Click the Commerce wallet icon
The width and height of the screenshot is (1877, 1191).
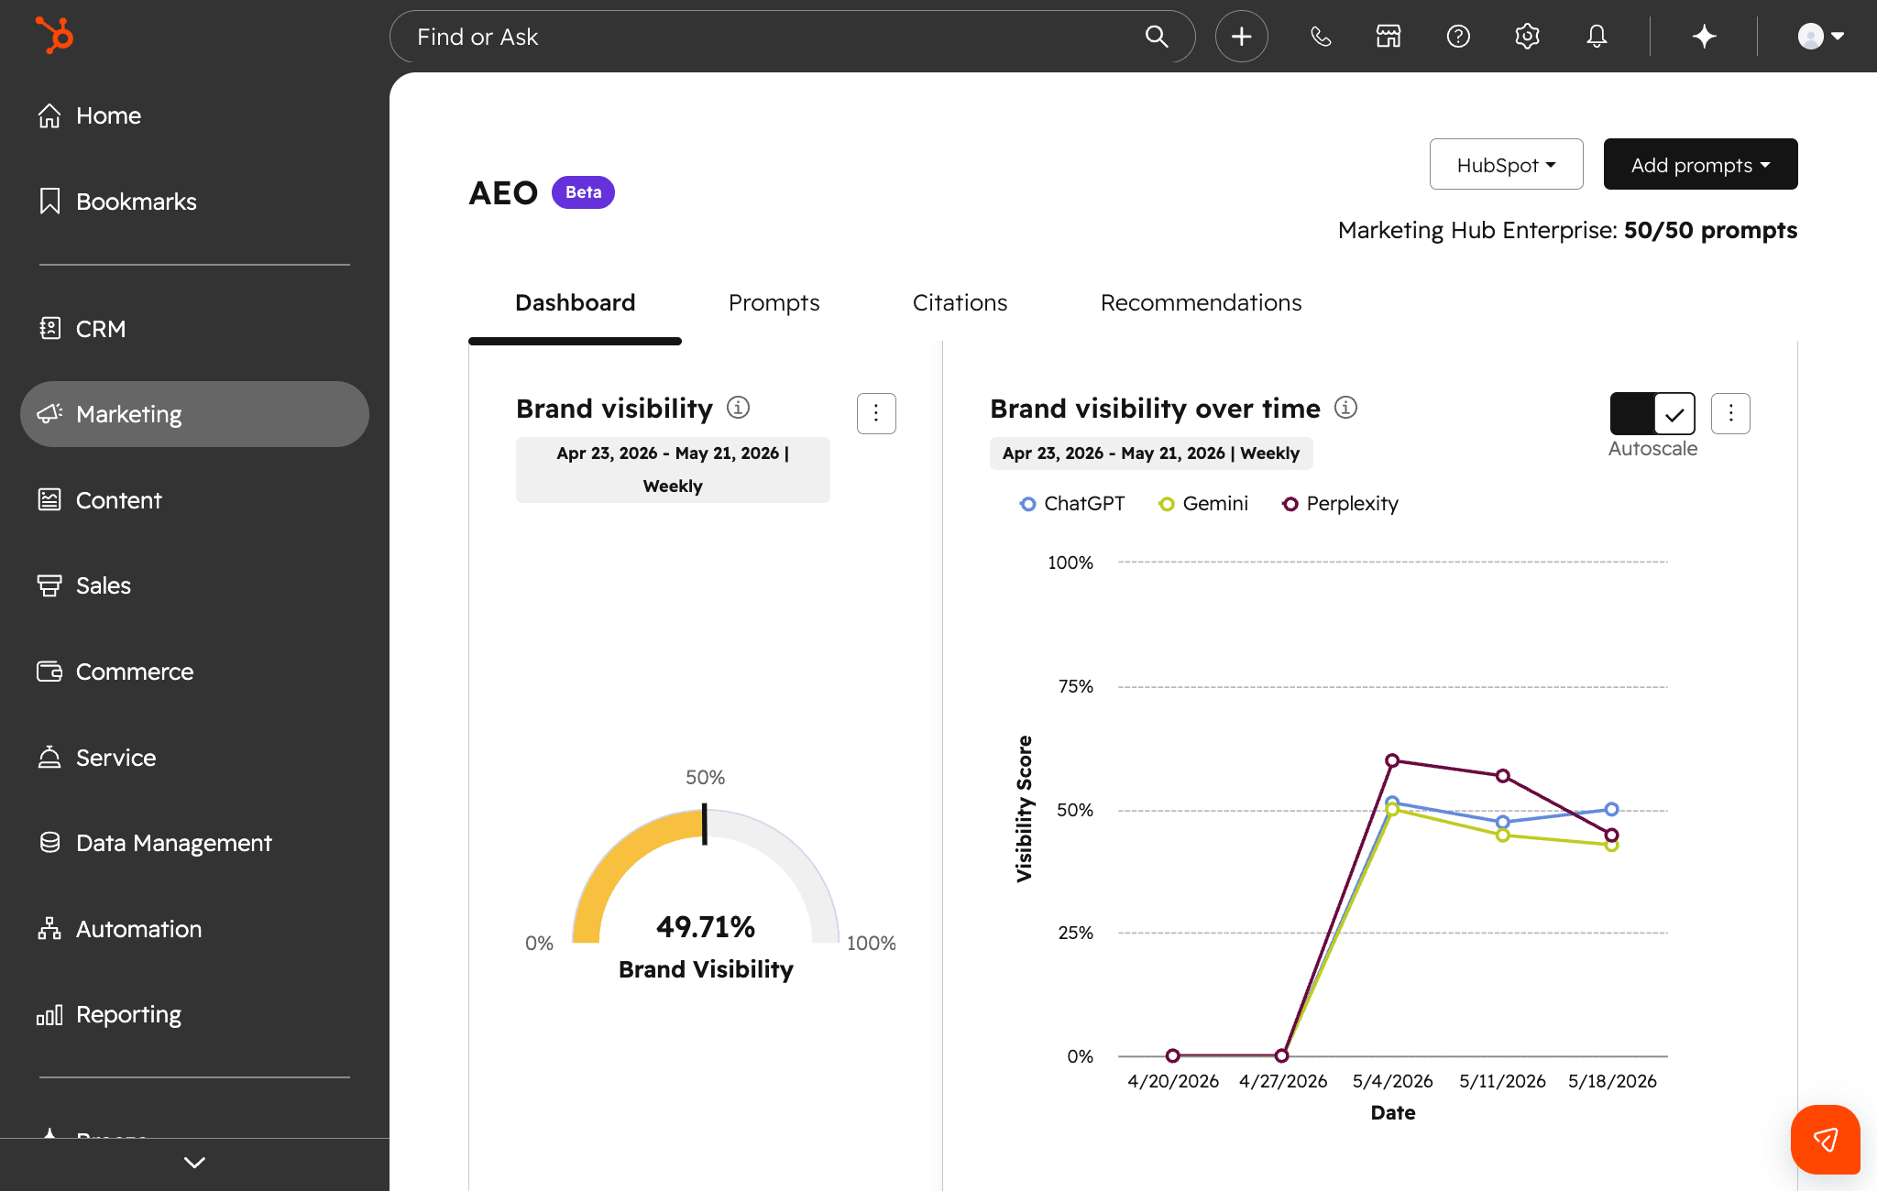tap(49, 672)
